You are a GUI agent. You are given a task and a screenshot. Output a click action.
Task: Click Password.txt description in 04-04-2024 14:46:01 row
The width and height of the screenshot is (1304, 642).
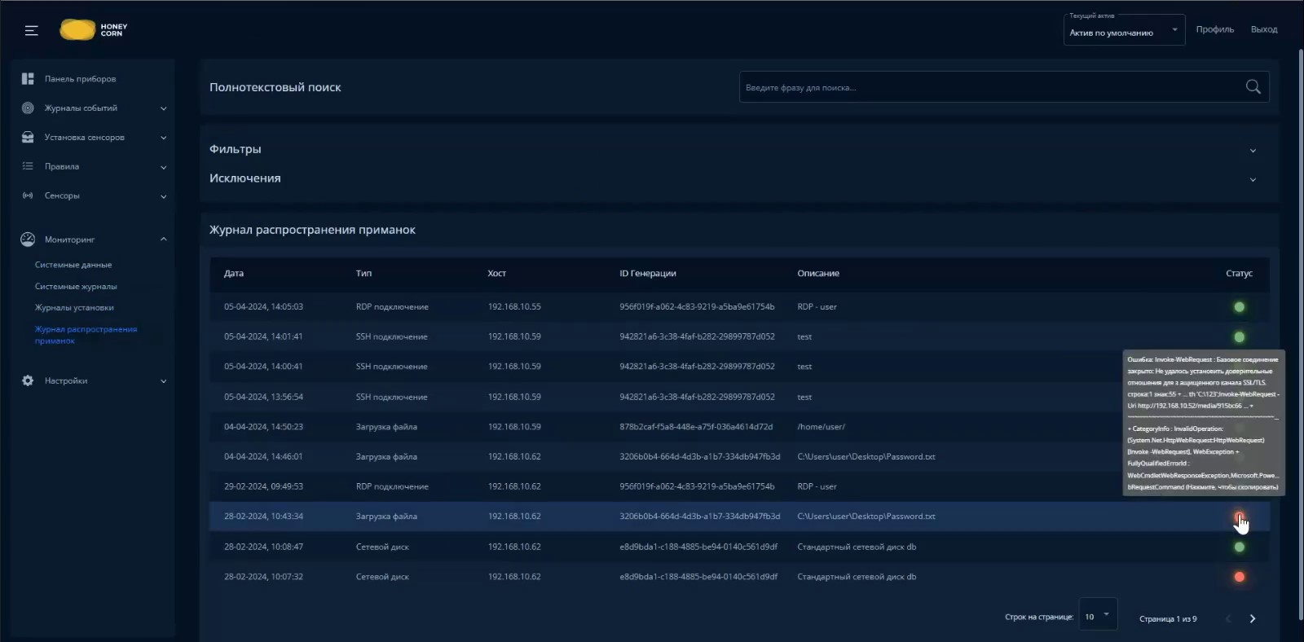(x=866, y=457)
